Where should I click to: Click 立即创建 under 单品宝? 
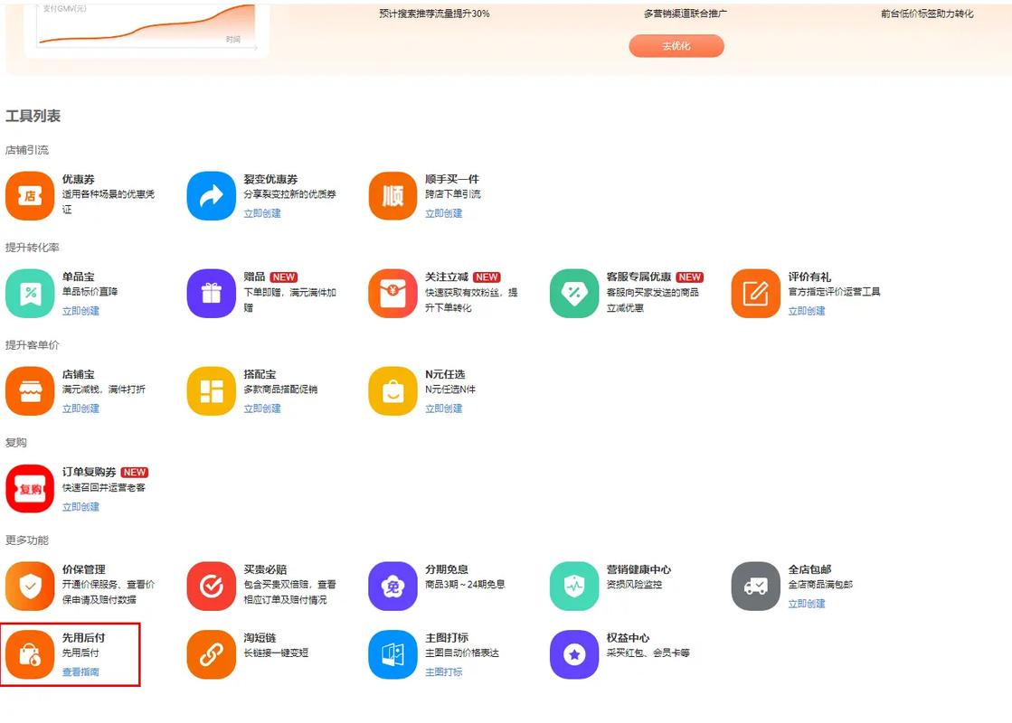[x=80, y=311]
